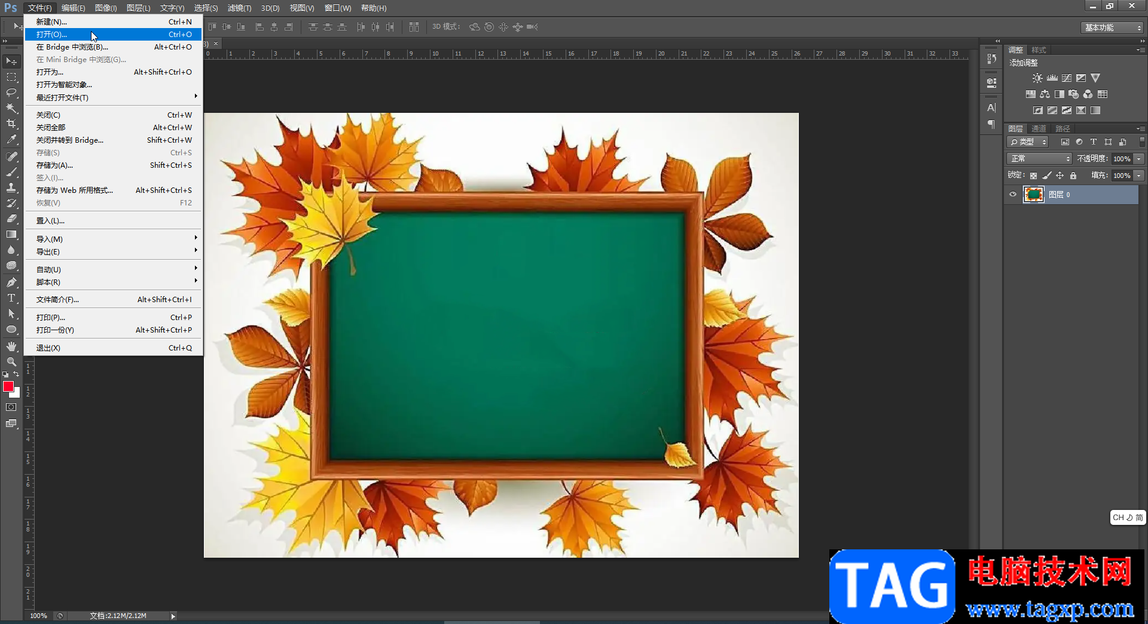Select the Rectangular Marquee tool

coord(11,77)
